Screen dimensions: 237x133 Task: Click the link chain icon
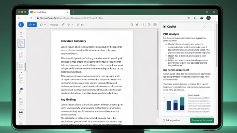[63, 25]
